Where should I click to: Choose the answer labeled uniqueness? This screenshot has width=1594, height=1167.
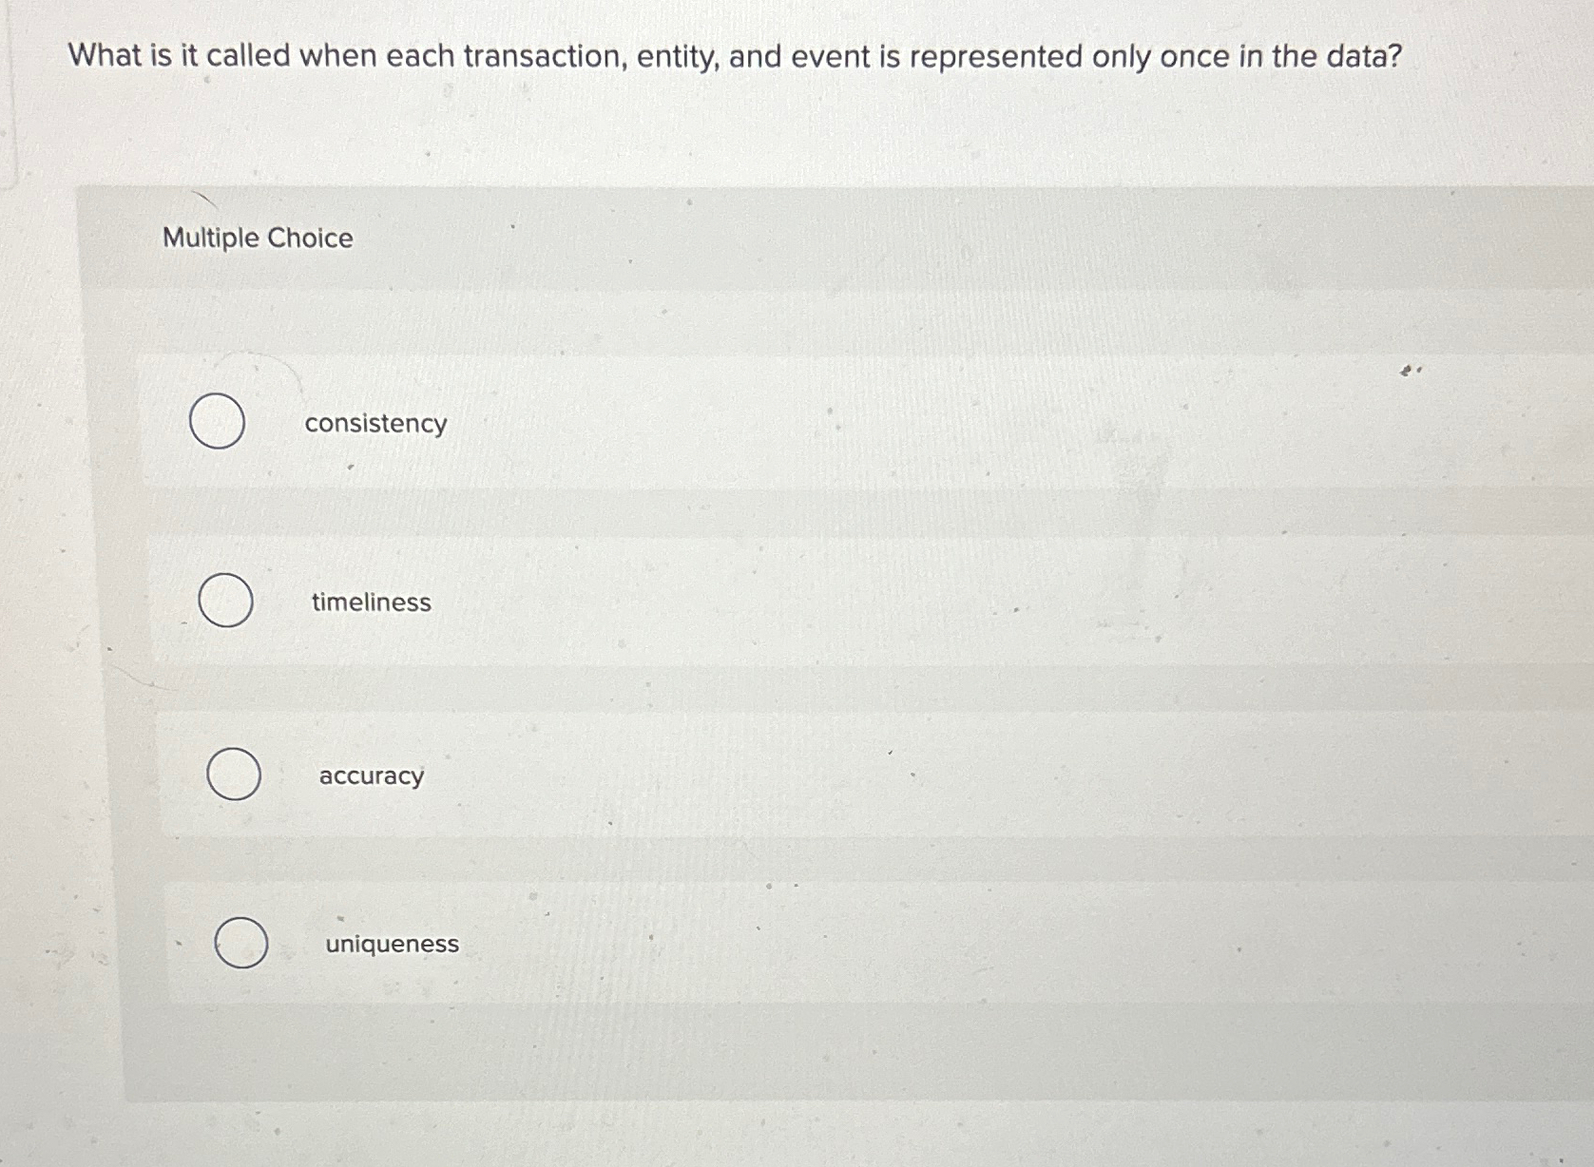(x=392, y=945)
